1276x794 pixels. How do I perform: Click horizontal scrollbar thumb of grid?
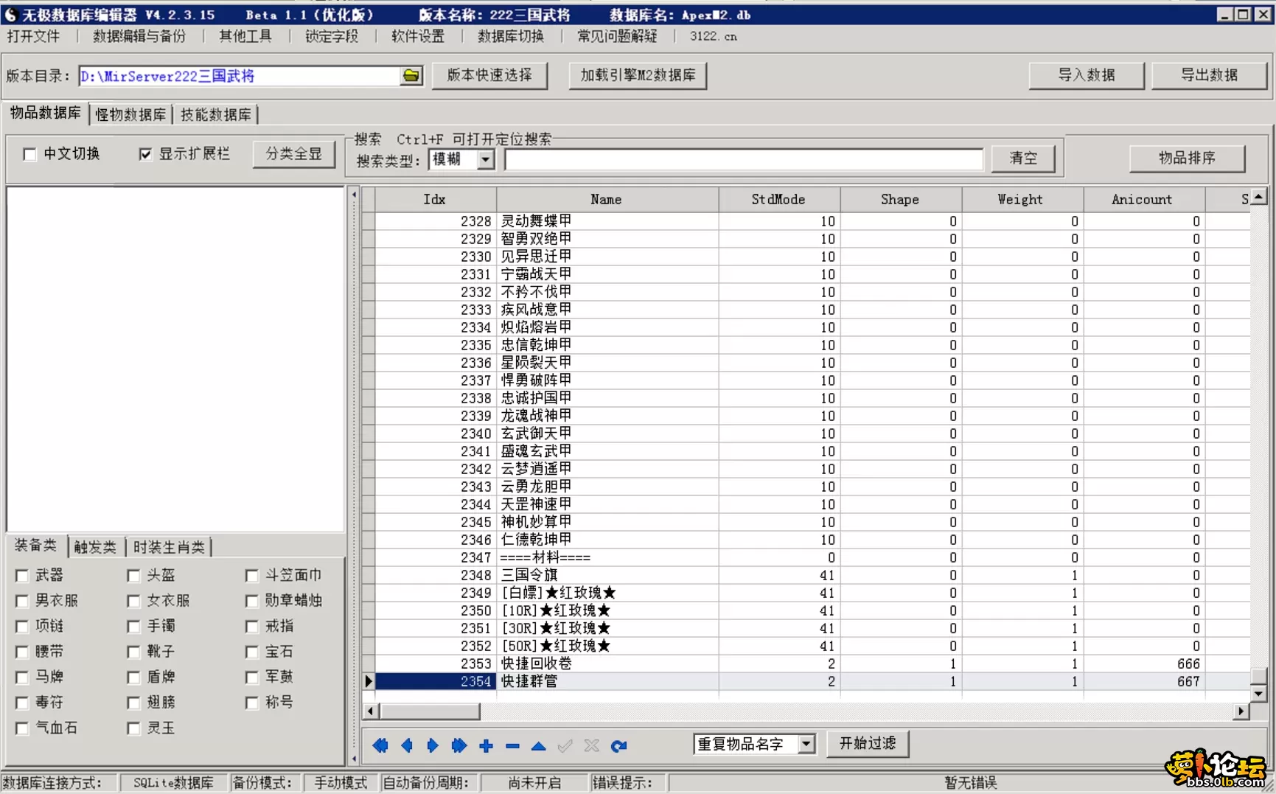click(x=430, y=711)
